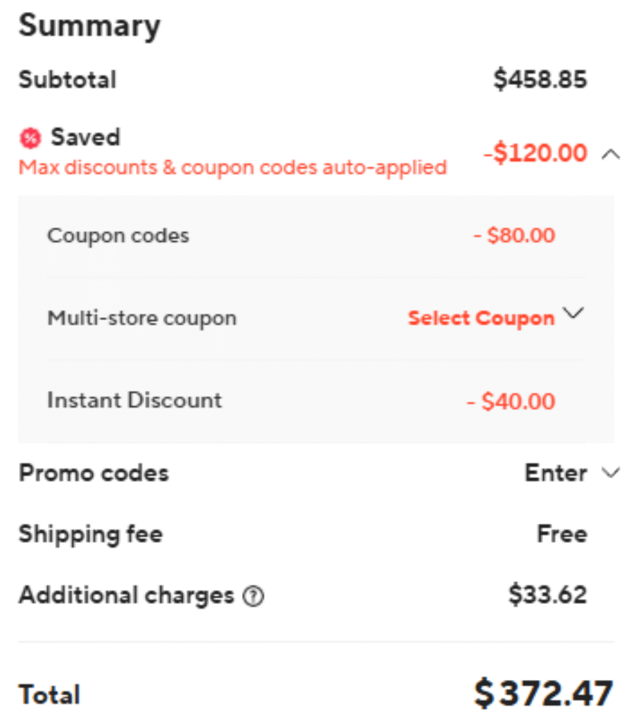
Task: Open the Additional charges help icon
Action: (x=253, y=597)
